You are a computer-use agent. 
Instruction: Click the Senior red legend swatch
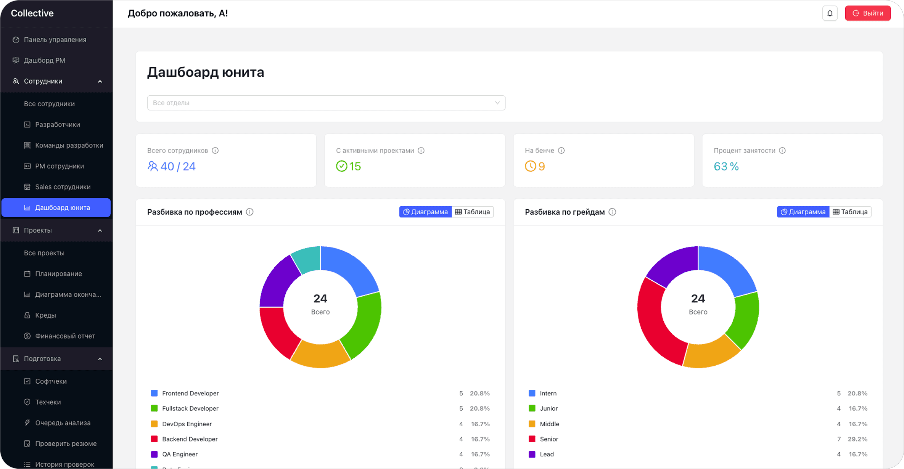pyautogui.click(x=532, y=439)
